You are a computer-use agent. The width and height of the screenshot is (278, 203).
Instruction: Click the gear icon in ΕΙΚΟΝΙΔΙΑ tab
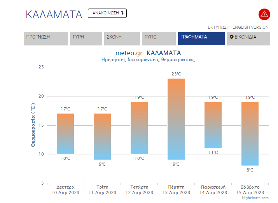(x=232, y=37)
